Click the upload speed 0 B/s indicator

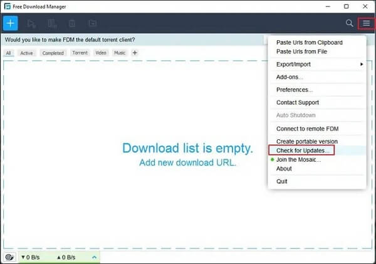[66, 257]
